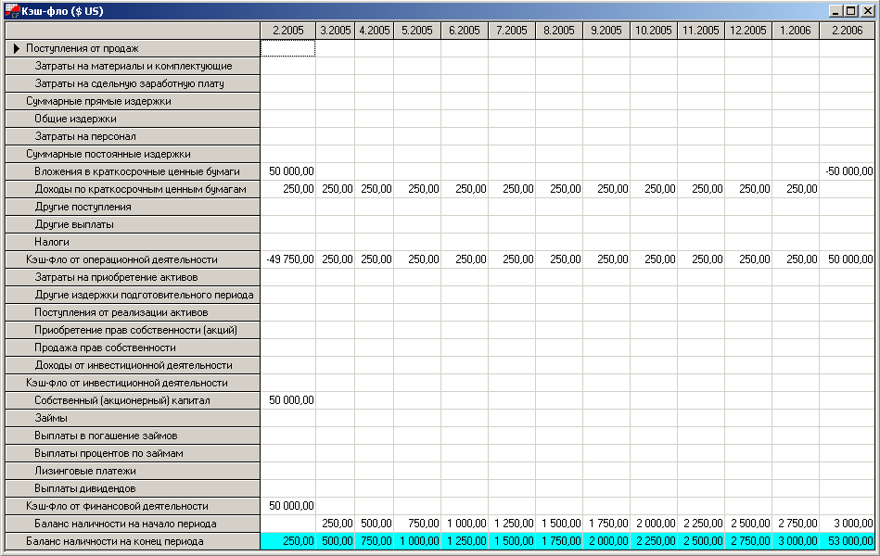
Task: Select row 'Выплаты дивидендов'
Action: point(133,488)
